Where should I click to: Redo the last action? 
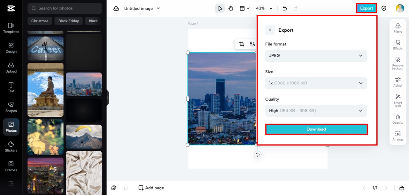(x=296, y=8)
